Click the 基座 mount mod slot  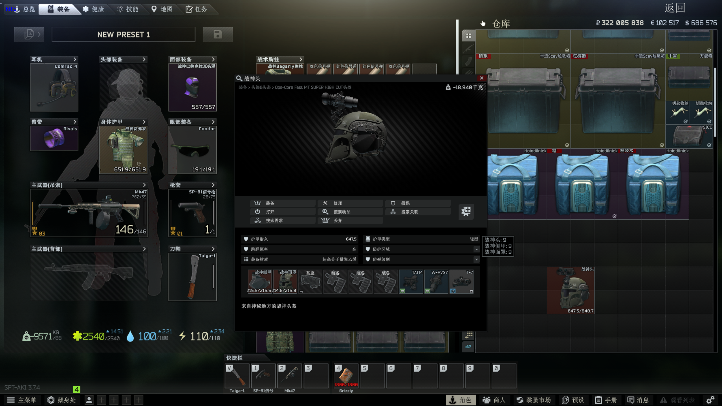pos(310,282)
